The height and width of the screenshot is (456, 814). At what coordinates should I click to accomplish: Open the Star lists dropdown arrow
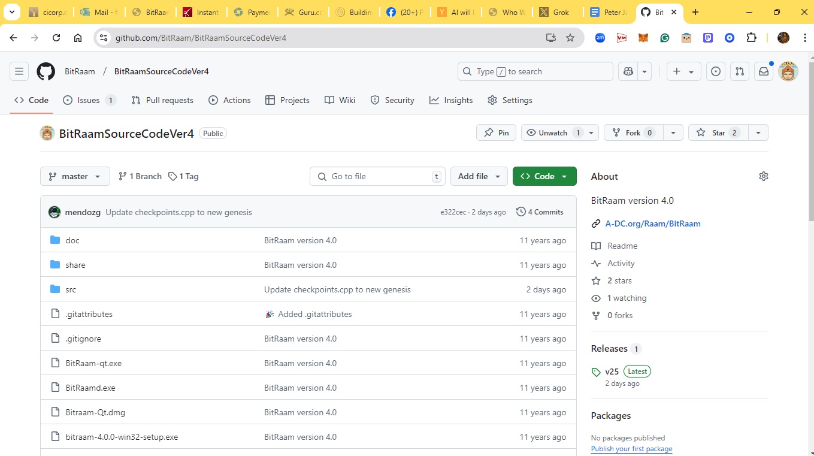(758, 133)
